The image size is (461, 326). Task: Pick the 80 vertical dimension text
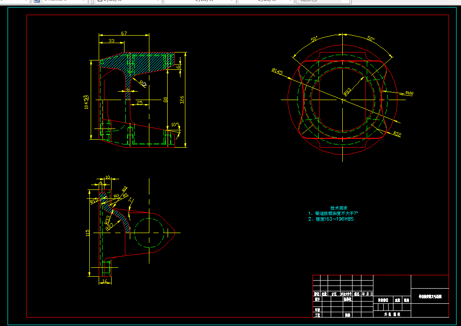coord(165,100)
